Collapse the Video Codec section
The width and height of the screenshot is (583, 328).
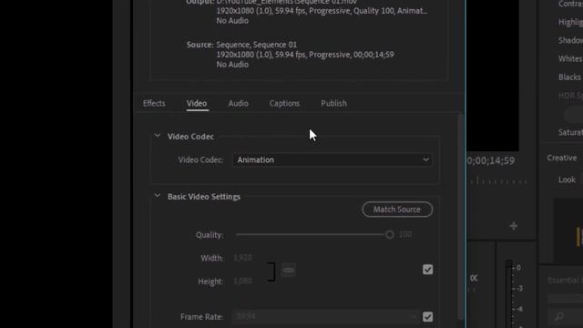(x=158, y=136)
